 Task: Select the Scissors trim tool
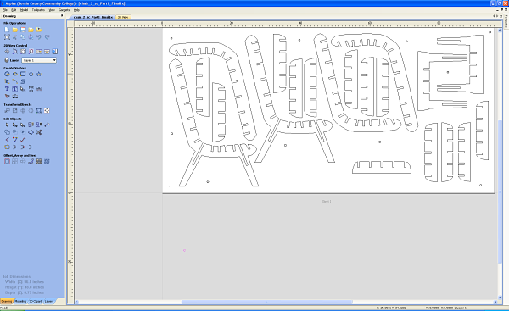click(x=39, y=132)
